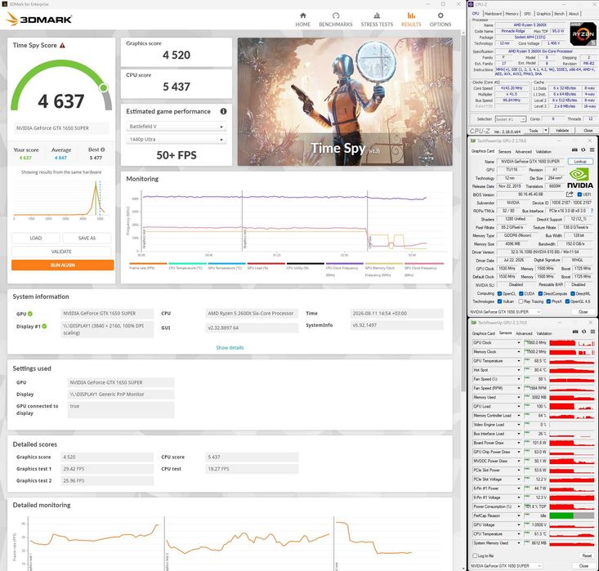
Task: Click the NVIDIA logo in GPU-Z
Action: 579,178
